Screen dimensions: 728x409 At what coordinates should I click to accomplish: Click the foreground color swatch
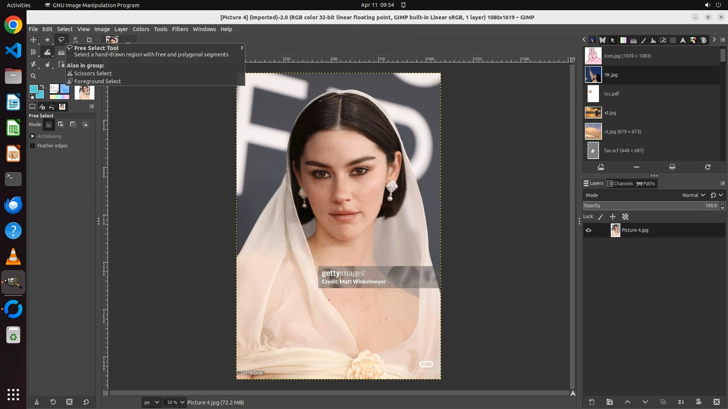pos(33,89)
